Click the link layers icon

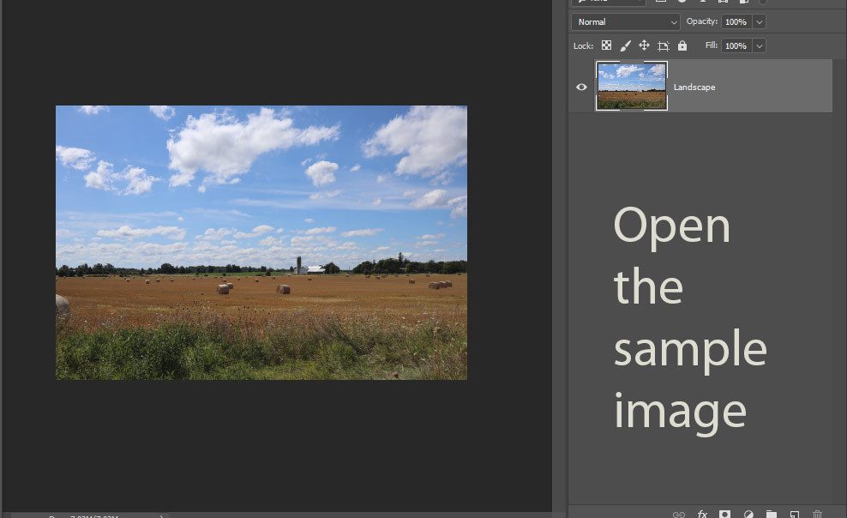[679, 514]
